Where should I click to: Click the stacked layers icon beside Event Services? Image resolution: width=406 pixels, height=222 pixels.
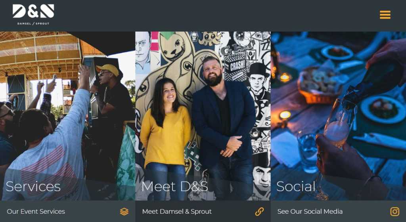[124, 212]
